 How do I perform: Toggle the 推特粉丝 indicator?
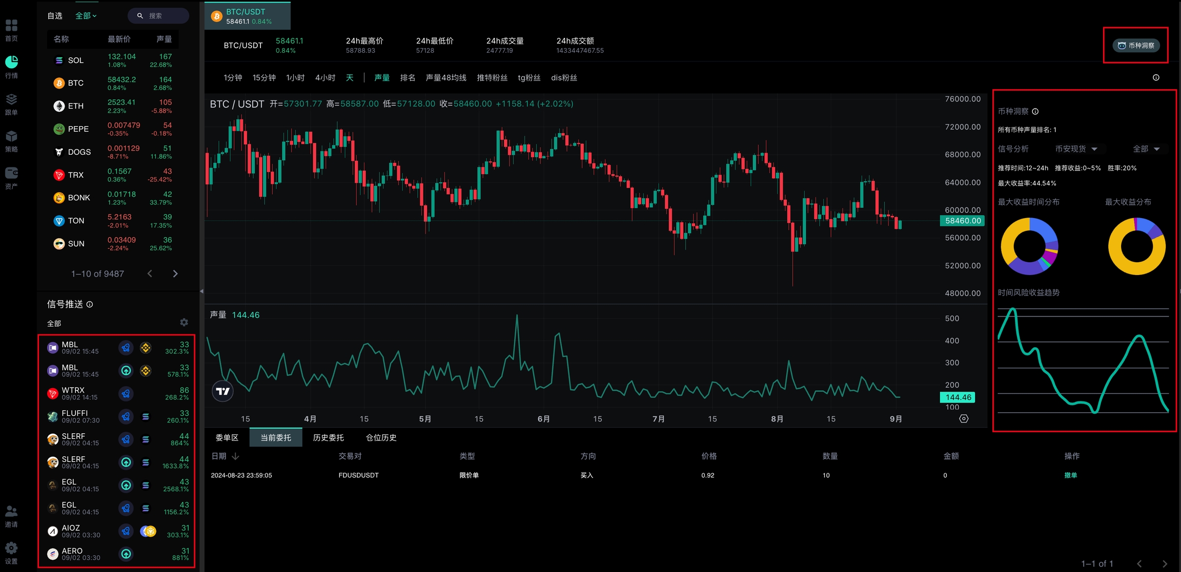tap(492, 78)
